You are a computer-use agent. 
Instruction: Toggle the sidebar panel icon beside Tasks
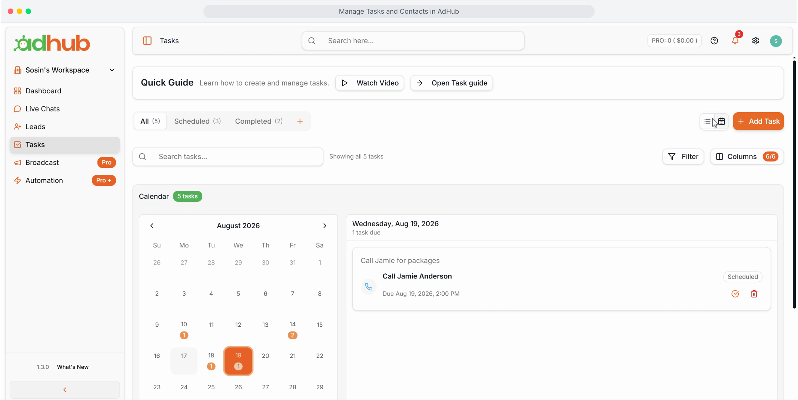pyautogui.click(x=147, y=41)
